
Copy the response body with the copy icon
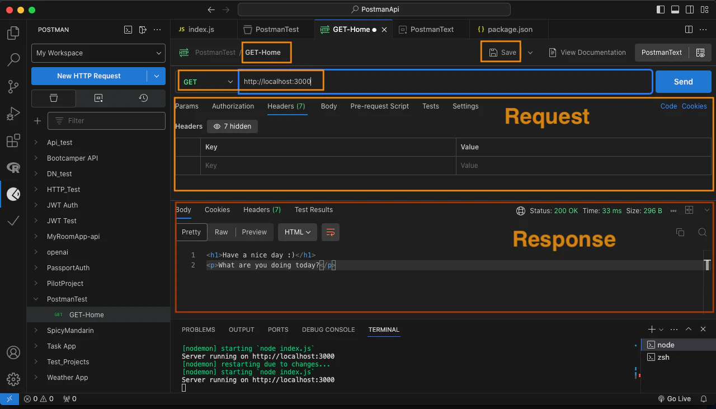(680, 232)
